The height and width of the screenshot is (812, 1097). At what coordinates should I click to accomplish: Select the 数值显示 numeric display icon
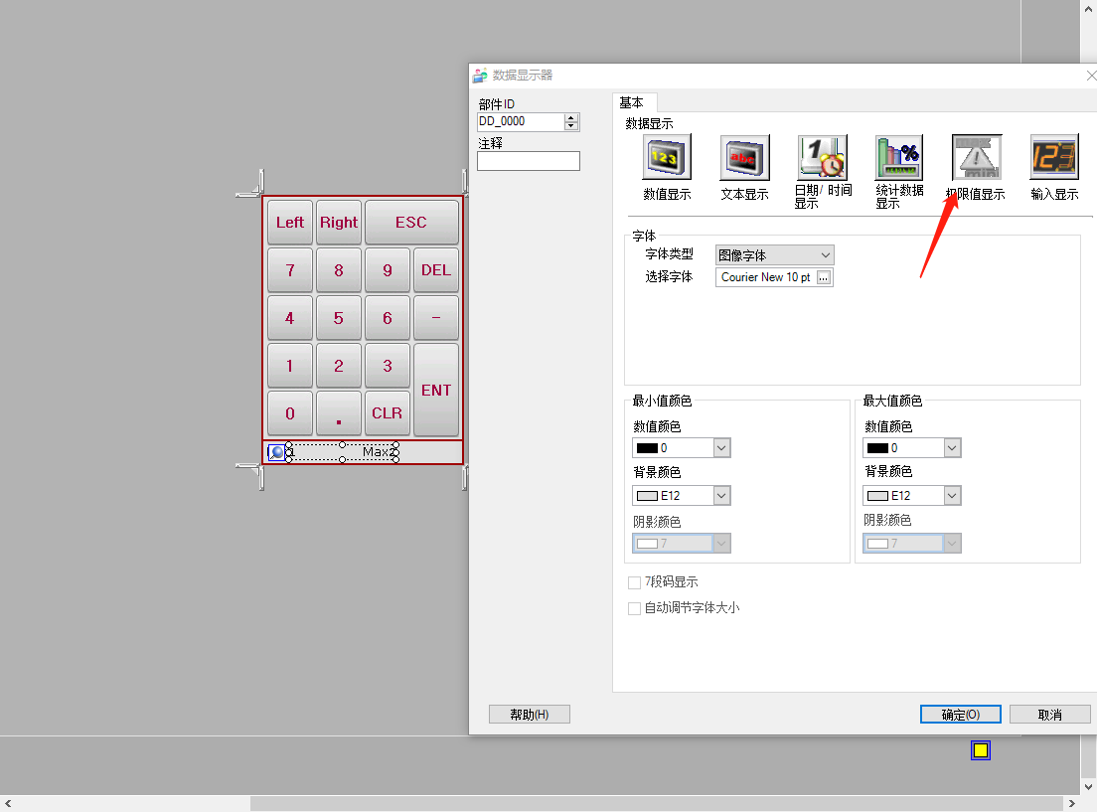[x=667, y=158]
